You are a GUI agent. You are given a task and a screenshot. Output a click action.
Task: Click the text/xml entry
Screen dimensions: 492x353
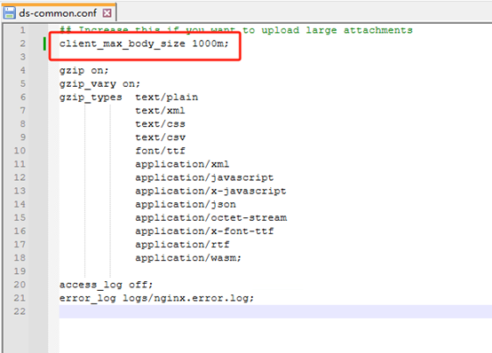(x=160, y=111)
